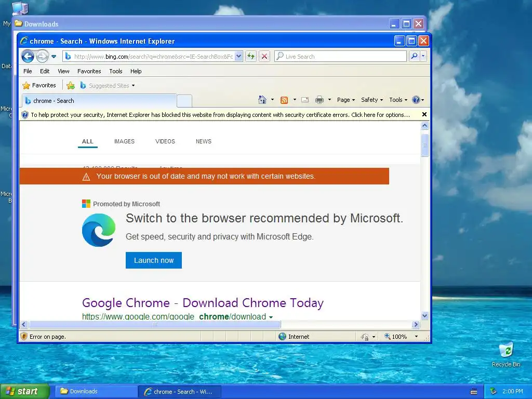Switch to IMAGES search results
Viewport: 532px width, 399px height.
124,141
